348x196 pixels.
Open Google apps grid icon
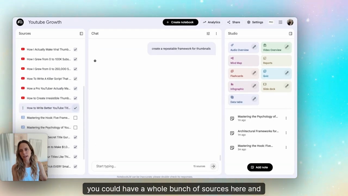point(280,22)
